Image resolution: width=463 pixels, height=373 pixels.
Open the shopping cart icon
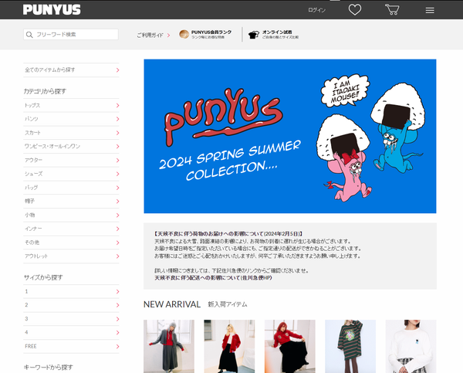(x=392, y=10)
